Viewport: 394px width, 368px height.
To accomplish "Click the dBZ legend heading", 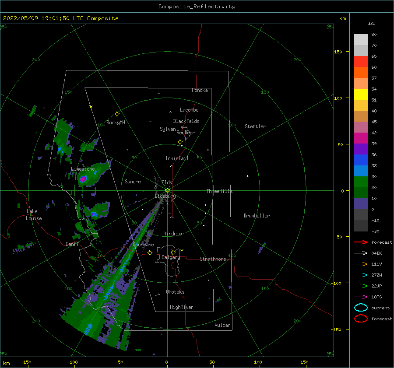I will pyautogui.click(x=371, y=23).
